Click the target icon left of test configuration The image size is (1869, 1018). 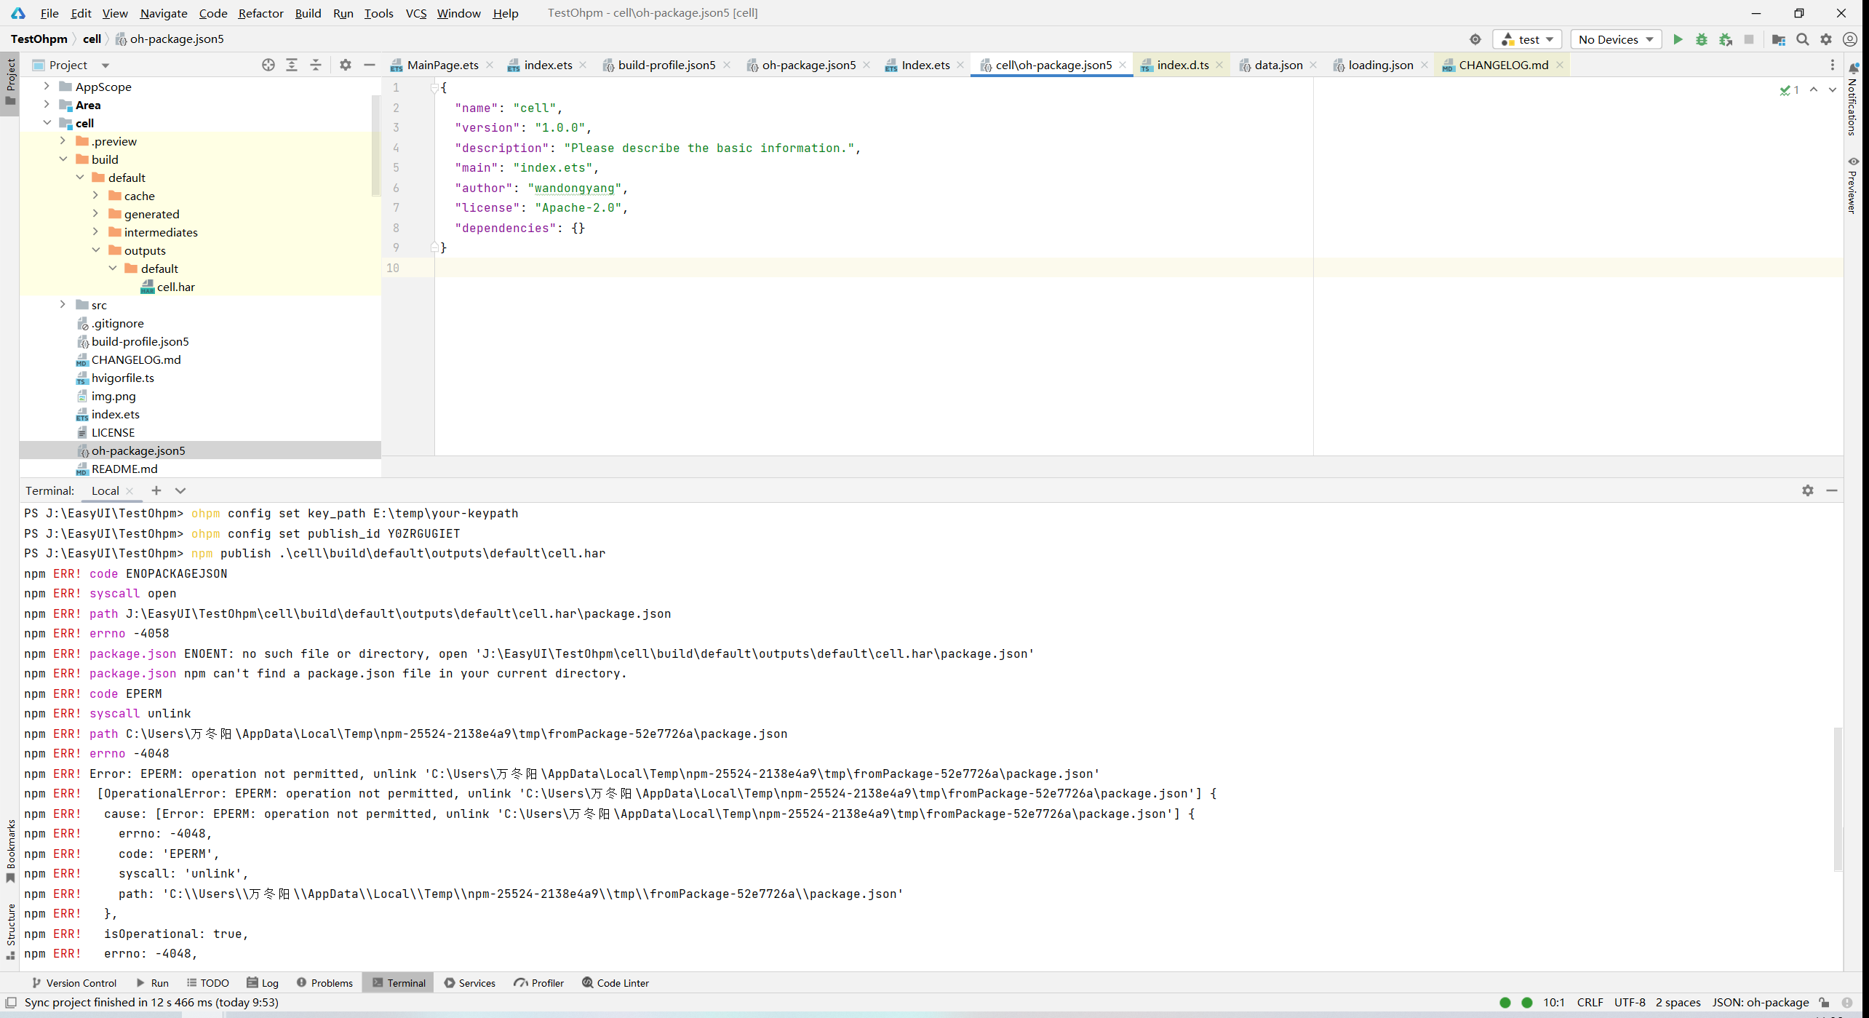point(1475,39)
